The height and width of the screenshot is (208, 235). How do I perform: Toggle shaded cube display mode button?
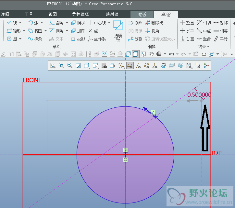136,54
